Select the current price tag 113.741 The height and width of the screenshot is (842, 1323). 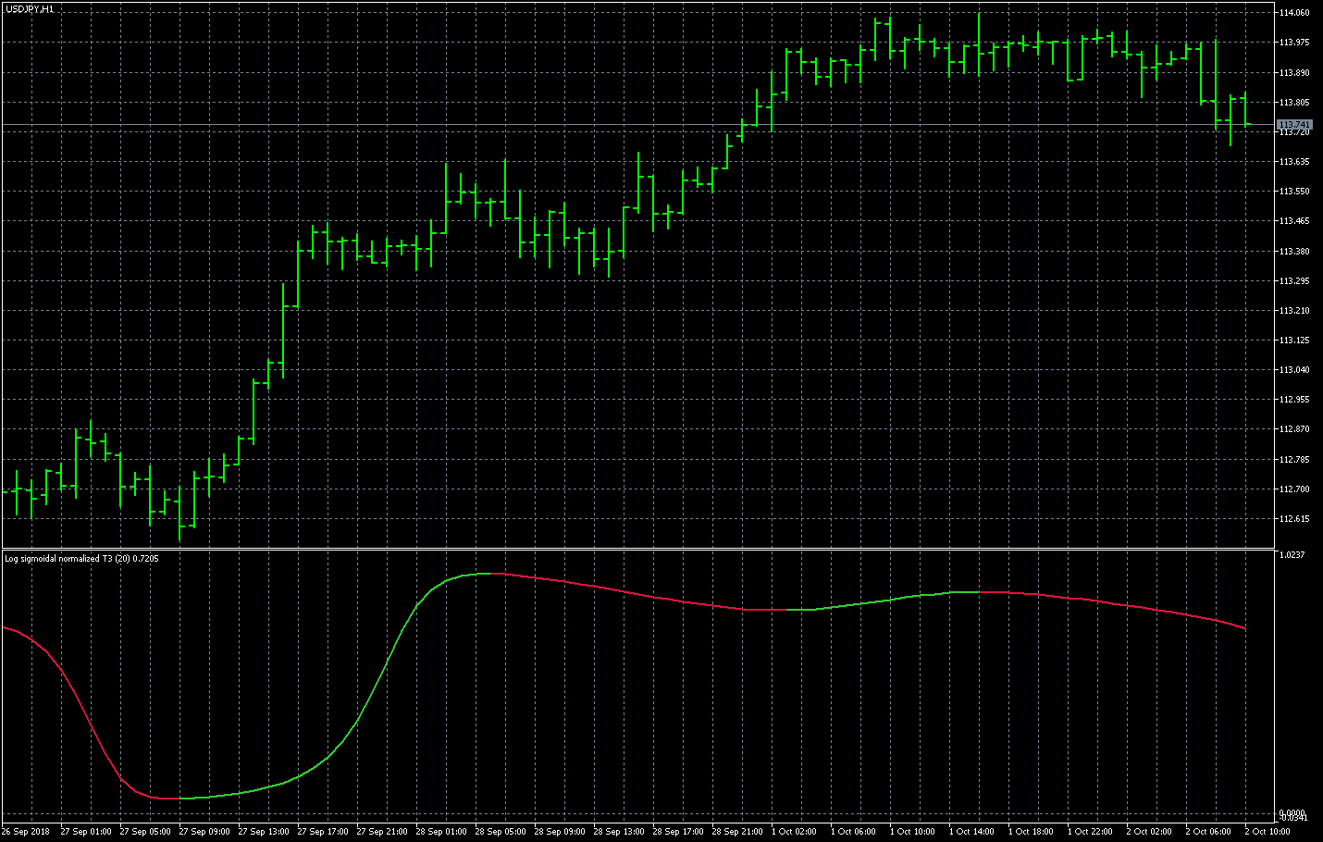coord(1294,124)
